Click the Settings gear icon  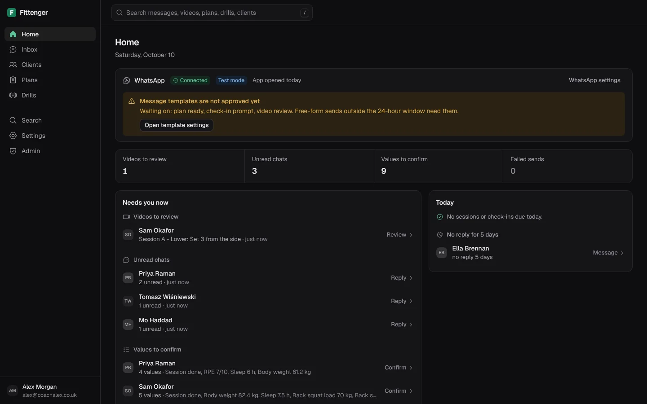point(13,136)
